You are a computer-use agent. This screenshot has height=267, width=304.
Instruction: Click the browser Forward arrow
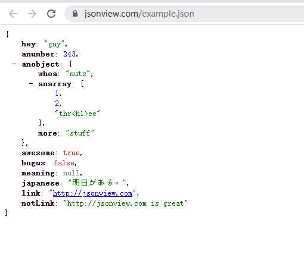(32, 14)
